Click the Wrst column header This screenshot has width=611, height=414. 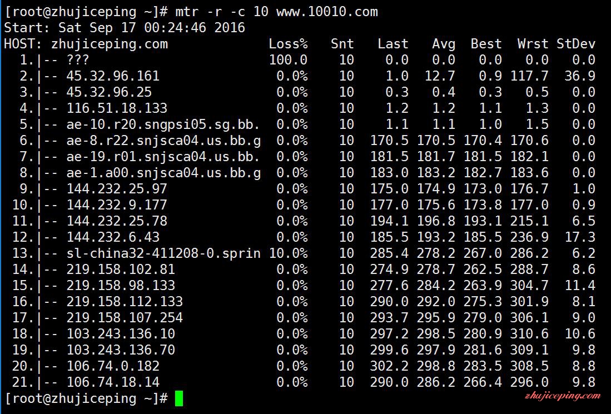pyautogui.click(x=533, y=43)
